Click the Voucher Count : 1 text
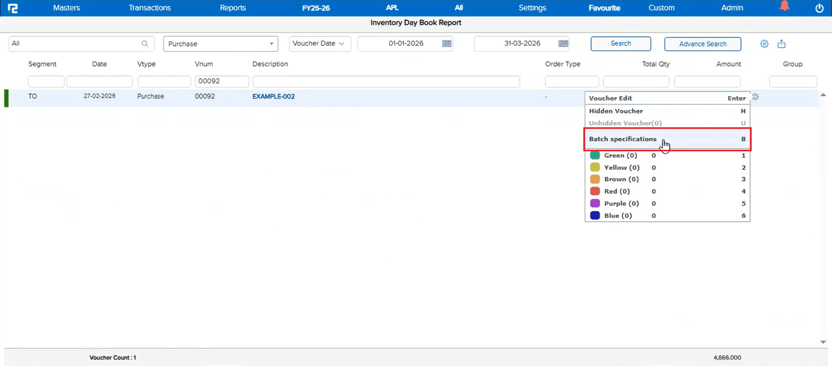 113,358
